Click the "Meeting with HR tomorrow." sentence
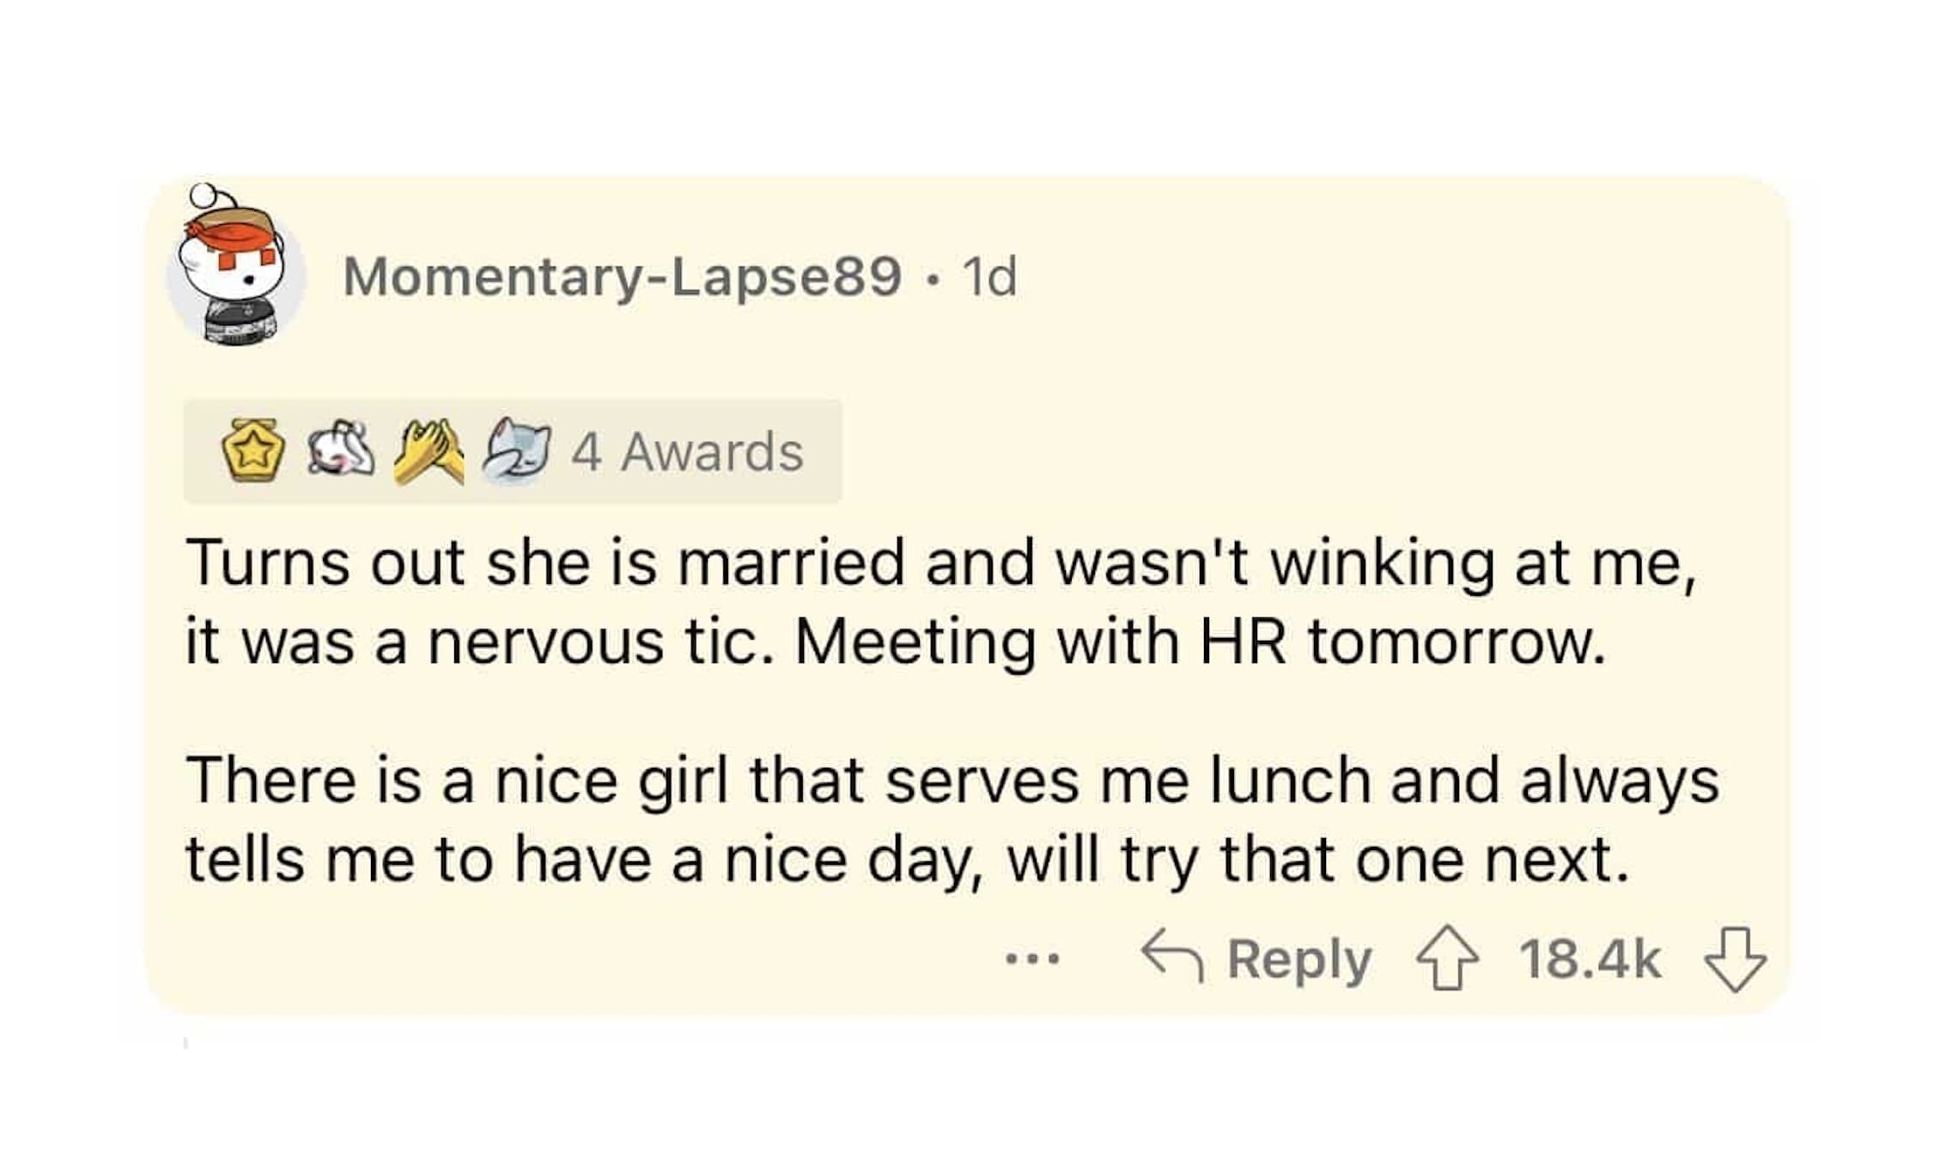The height and width of the screenshot is (1173, 1946). click(x=1199, y=642)
